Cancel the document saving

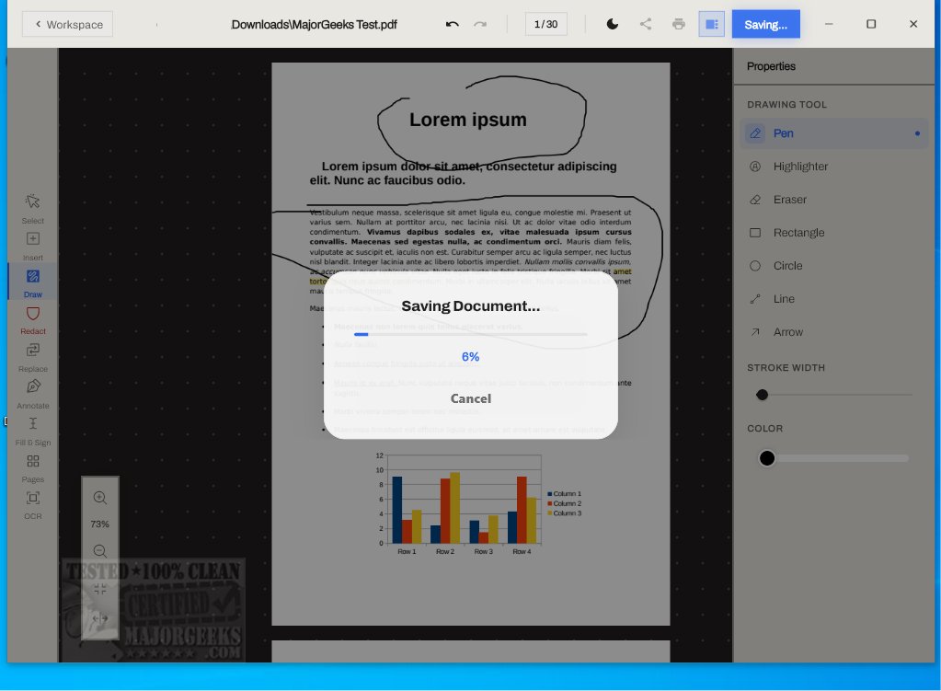click(471, 398)
